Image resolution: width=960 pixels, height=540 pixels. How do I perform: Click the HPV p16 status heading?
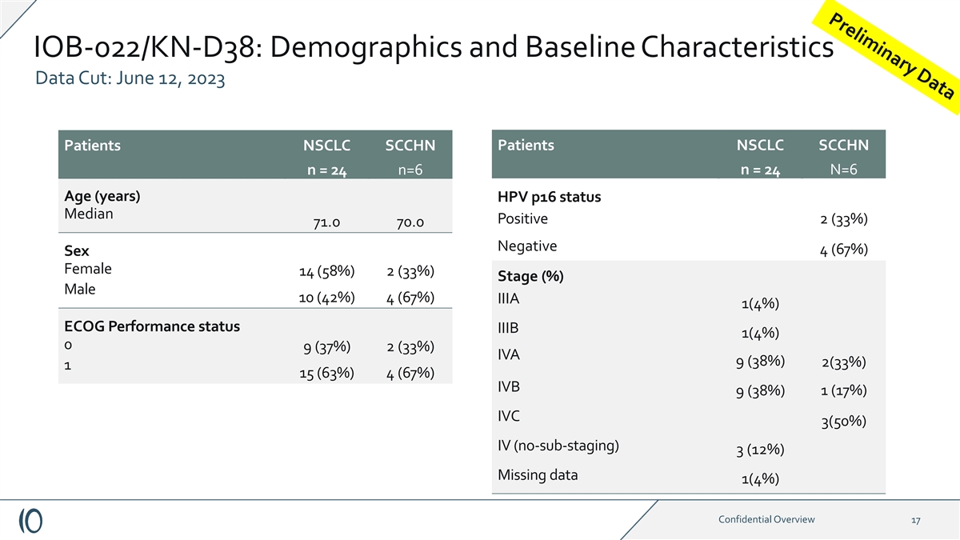click(x=549, y=197)
